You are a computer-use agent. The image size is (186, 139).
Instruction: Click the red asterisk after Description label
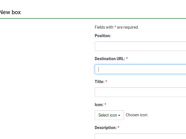tap(118, 127)
